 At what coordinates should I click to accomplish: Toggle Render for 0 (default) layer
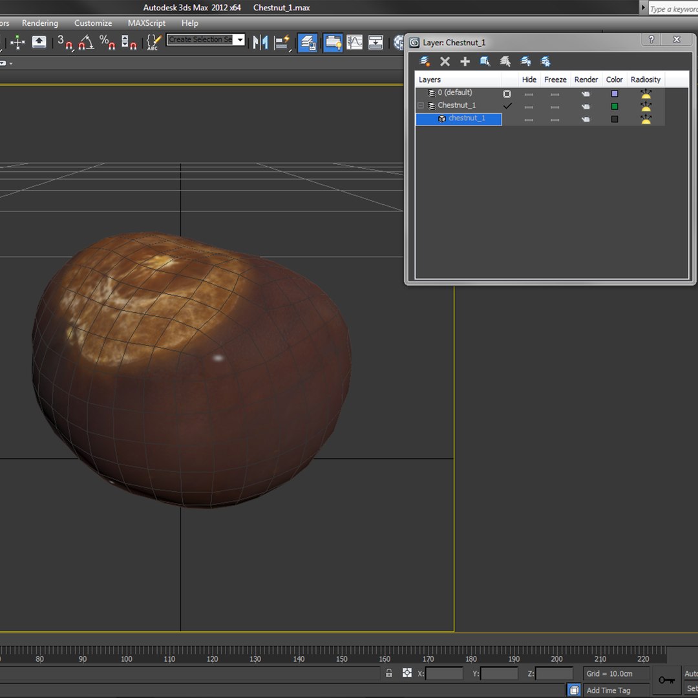pyautogui.click(x=586, y=94)
